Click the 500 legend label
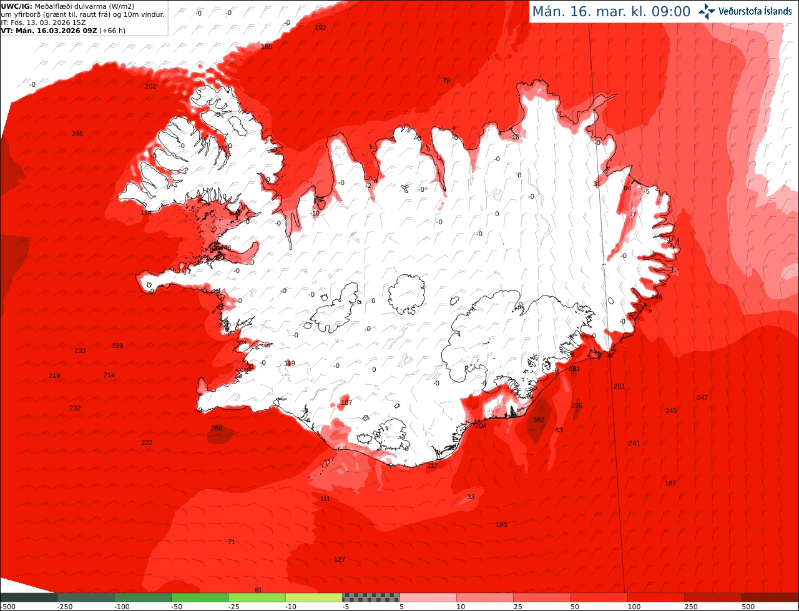 point(748,607)
